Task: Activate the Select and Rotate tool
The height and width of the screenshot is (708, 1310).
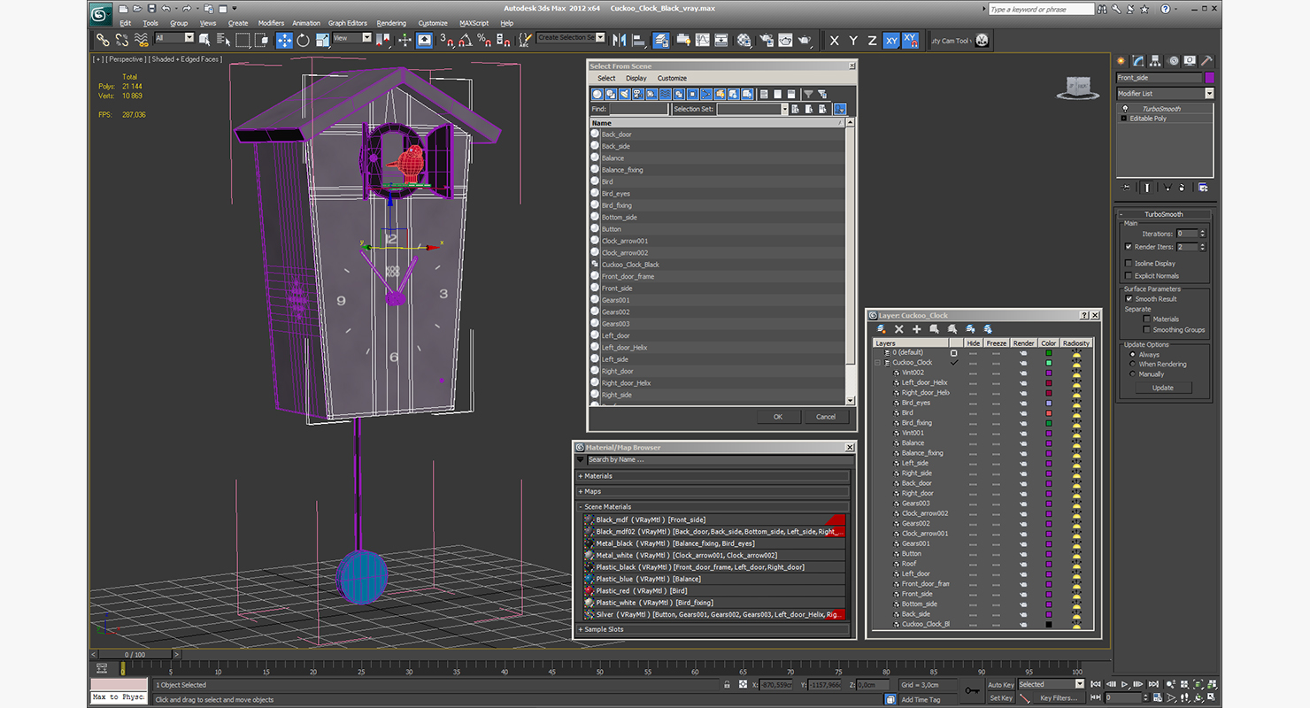Action: pos(303,40)
